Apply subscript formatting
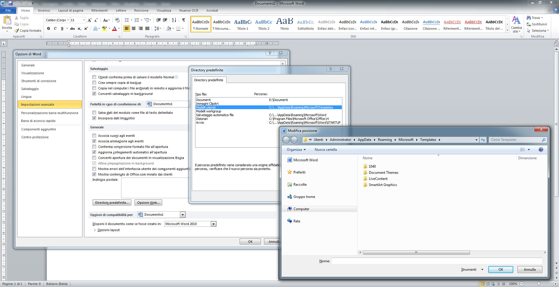This screenshot has width=559, height=287. point(79,29)
